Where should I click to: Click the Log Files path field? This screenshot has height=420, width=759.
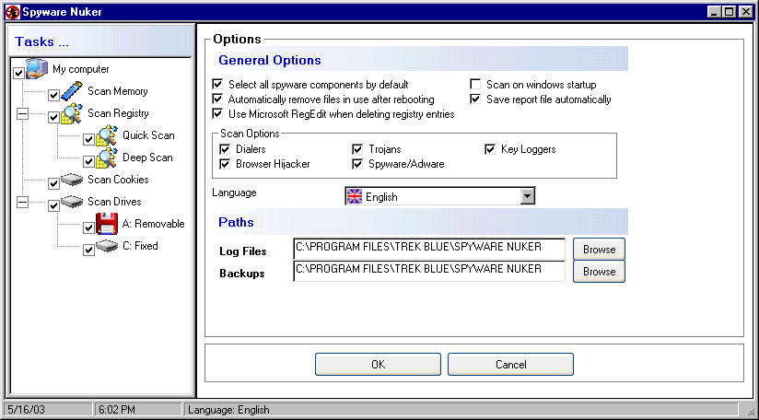tap(429, 249)
